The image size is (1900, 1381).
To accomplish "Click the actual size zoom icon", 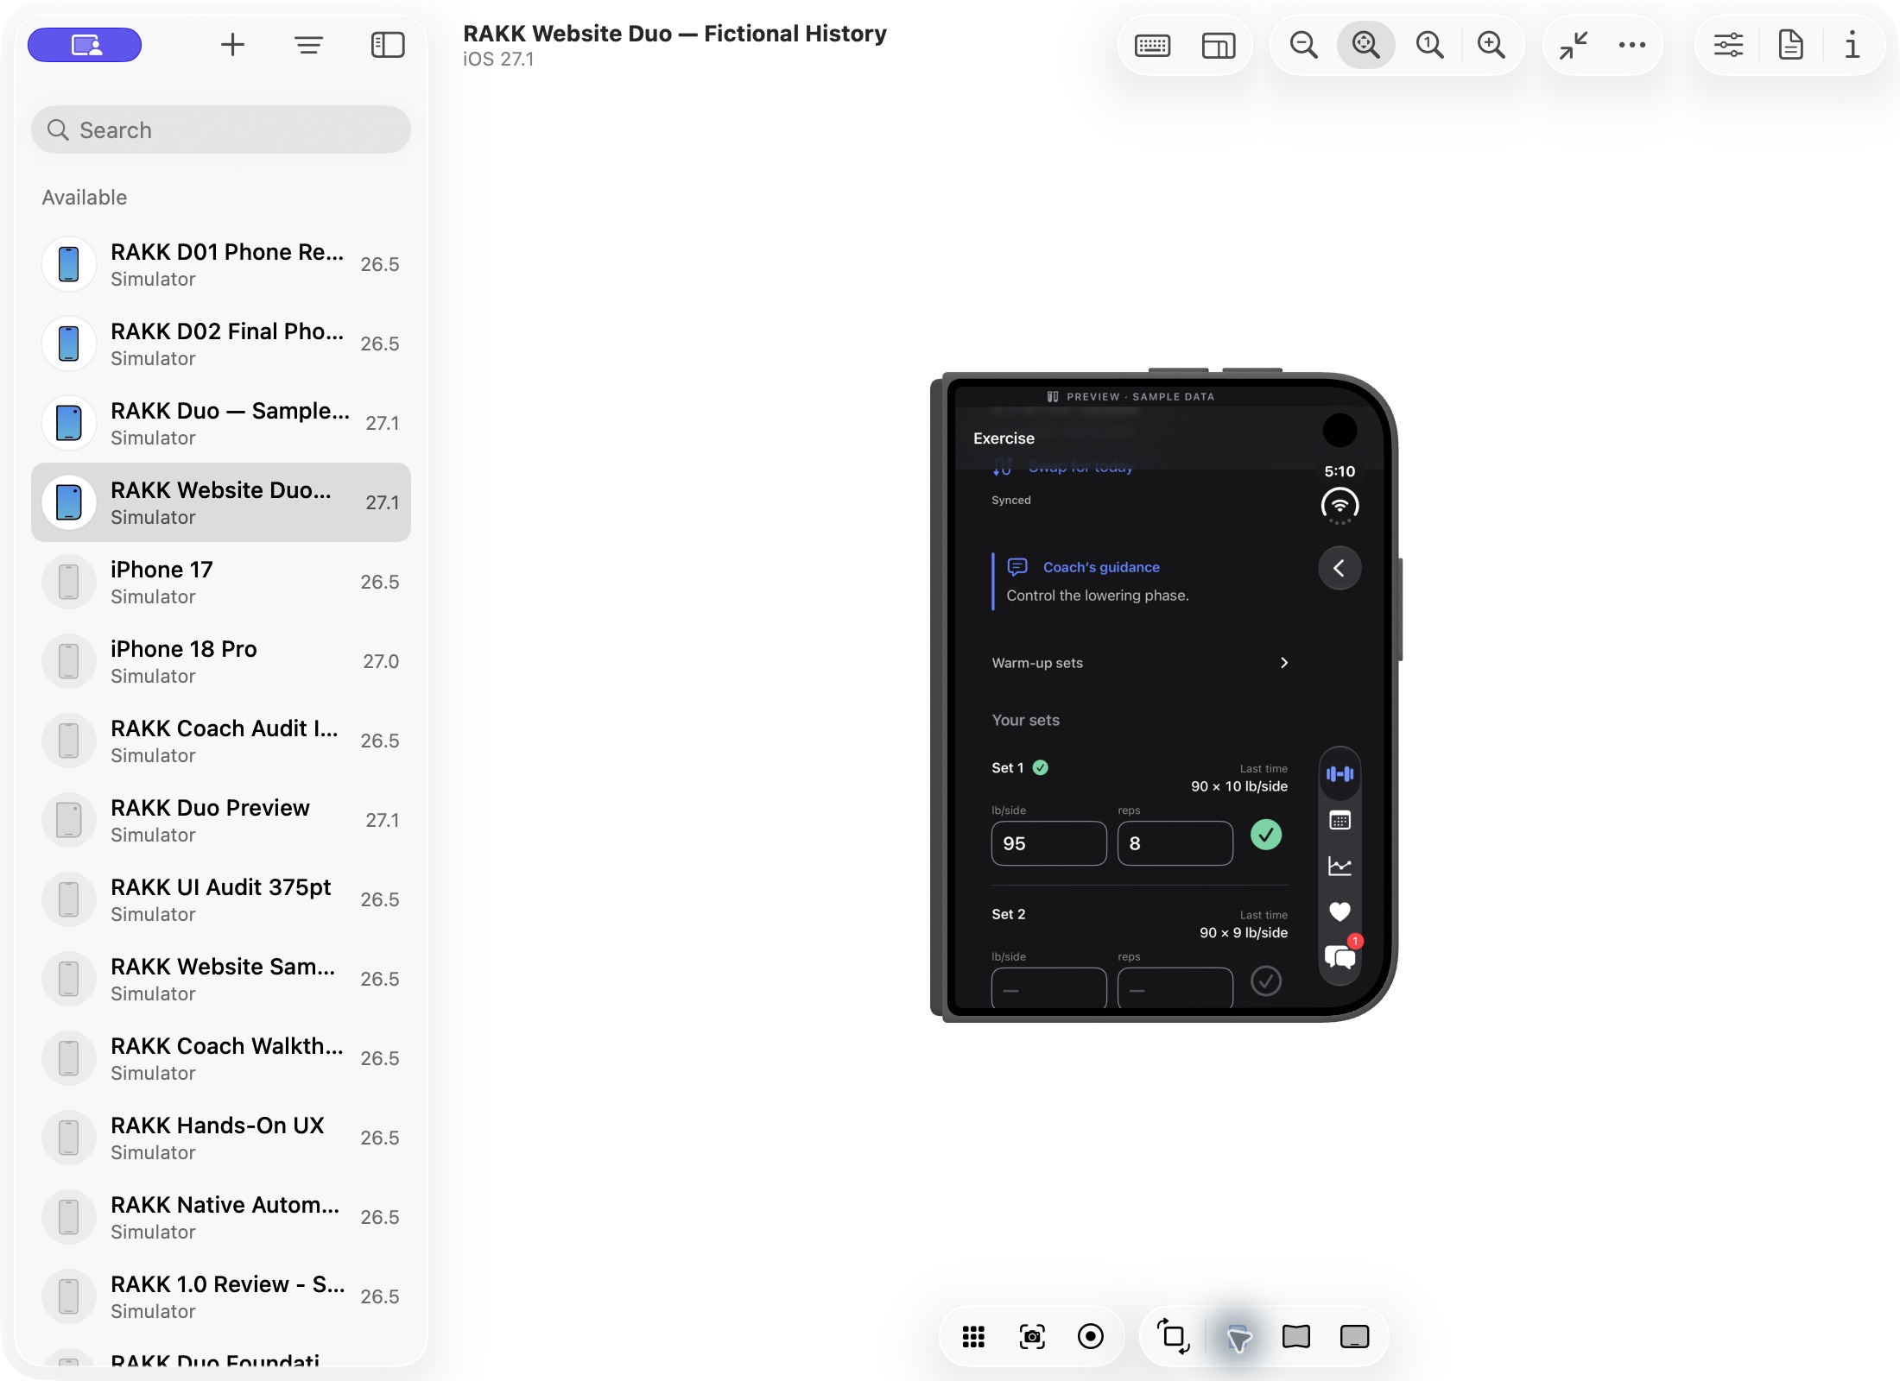I will tap(1429, 45).
